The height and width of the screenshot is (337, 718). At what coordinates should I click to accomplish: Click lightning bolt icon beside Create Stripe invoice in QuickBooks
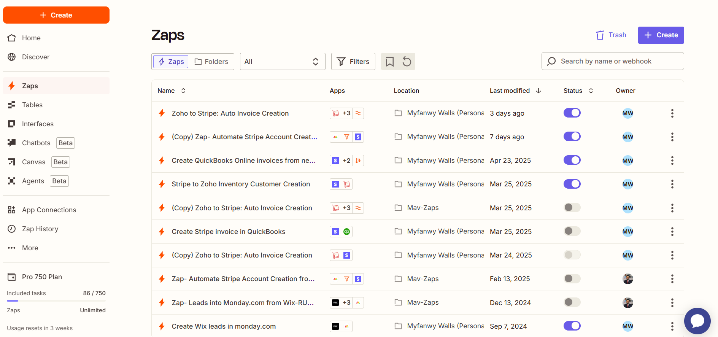[x=162, y=232]
